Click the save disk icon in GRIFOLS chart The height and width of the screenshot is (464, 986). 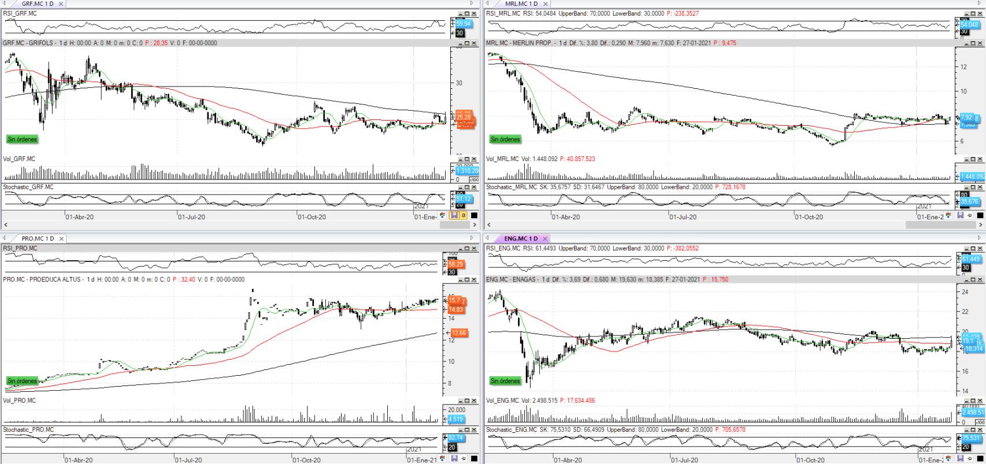pyautogui.click(x=454, y=215)
